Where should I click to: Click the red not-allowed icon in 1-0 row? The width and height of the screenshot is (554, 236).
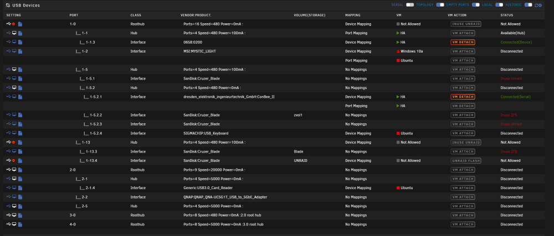pos(14,24)
